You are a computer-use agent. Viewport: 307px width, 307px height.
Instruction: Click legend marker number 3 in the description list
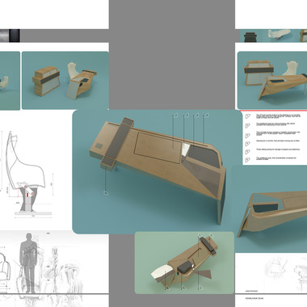point(248,136)
